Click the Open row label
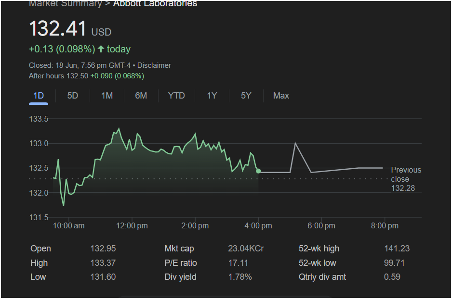The height and width of the screenshot is (299, 452). pos(40,249)
